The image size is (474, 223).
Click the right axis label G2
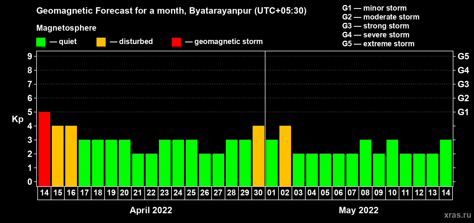point(463,98)
